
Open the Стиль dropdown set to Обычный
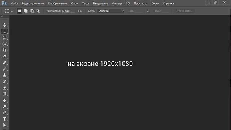111,11
